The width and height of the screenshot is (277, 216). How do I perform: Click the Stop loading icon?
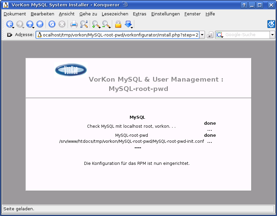tap(62, 24)
